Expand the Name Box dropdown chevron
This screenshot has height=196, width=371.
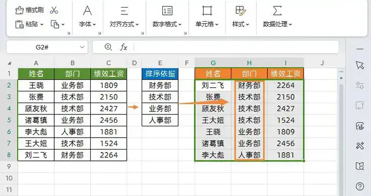click(82, 47)
